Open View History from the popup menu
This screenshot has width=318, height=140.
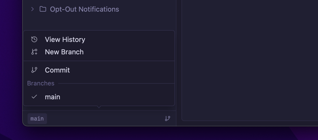[x=65, y=39]
